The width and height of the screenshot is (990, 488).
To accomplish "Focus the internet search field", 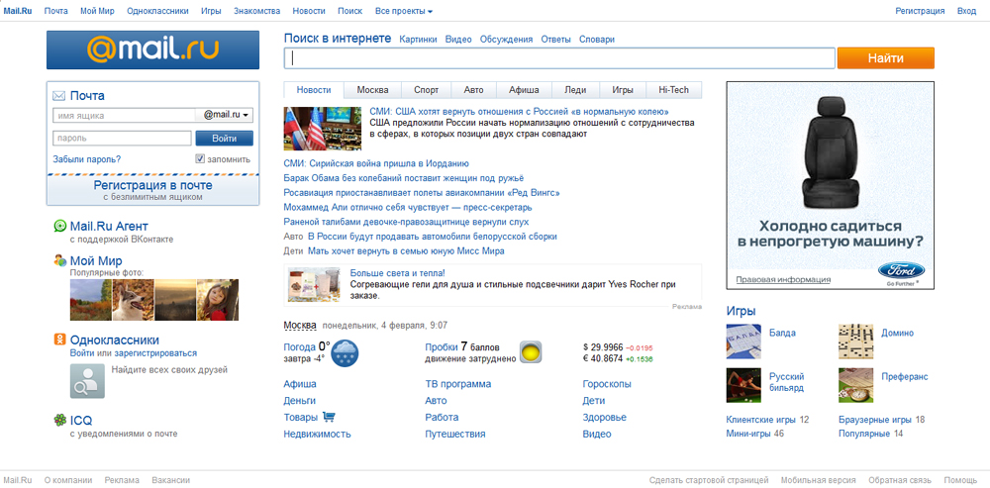I will point(559,58).
